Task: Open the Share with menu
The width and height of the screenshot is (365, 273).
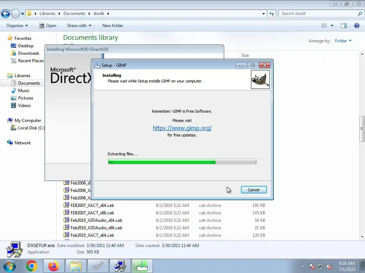Action: [79, 26]
